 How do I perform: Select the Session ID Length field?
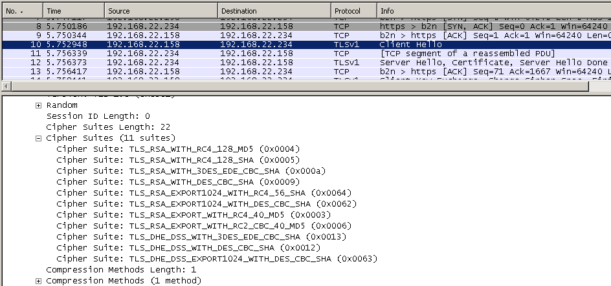[98, 116]
